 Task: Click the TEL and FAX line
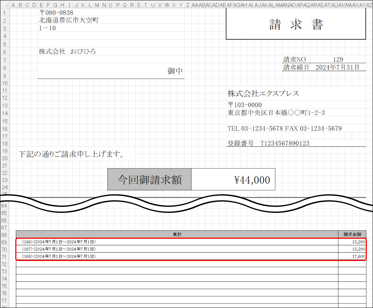coord(284,129)
